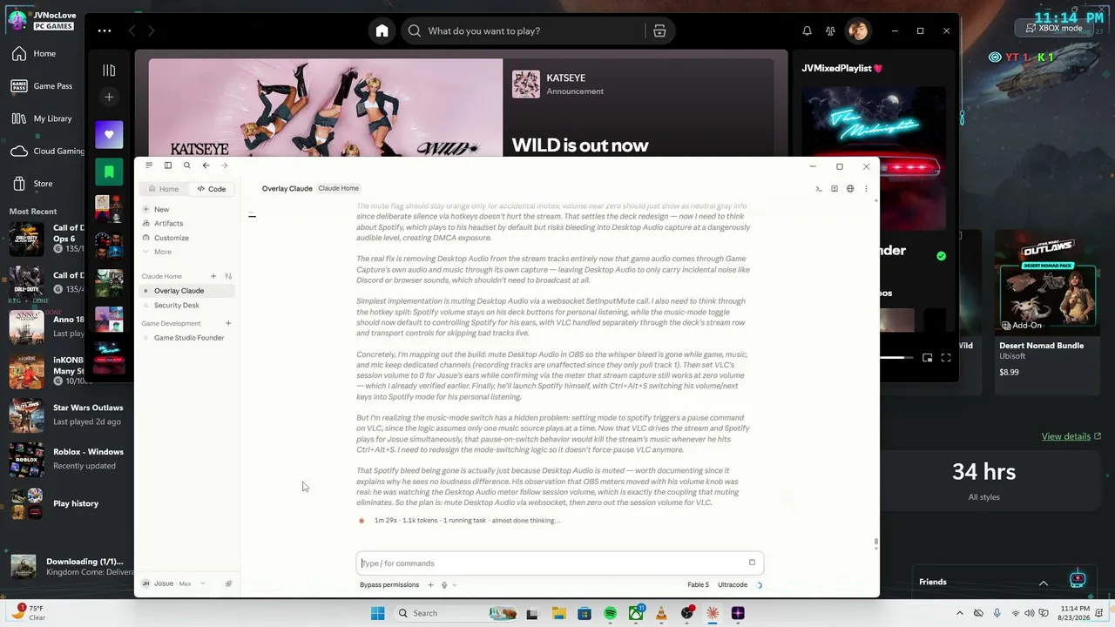Open the Fable 5 model selector
Screen dimensions: 1115x627
click(698, 585)
